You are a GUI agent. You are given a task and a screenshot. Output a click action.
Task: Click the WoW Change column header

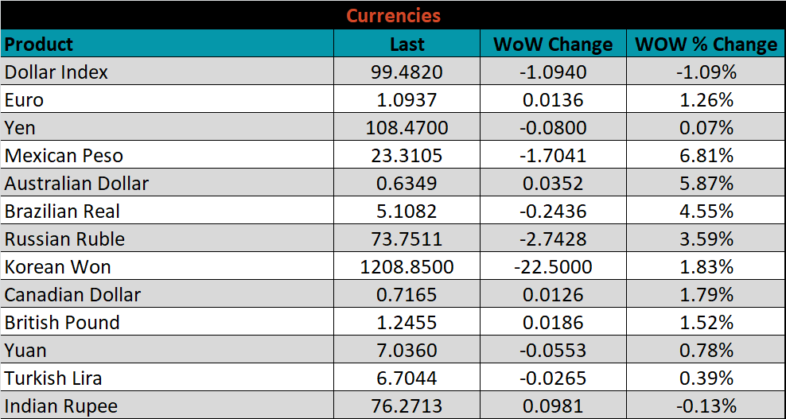pyautogui.click(x=553, y=44)
